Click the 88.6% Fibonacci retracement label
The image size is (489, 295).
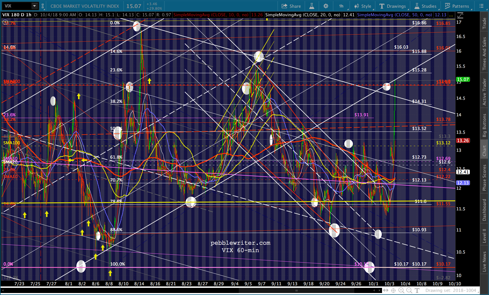click(x=116, y=230)
